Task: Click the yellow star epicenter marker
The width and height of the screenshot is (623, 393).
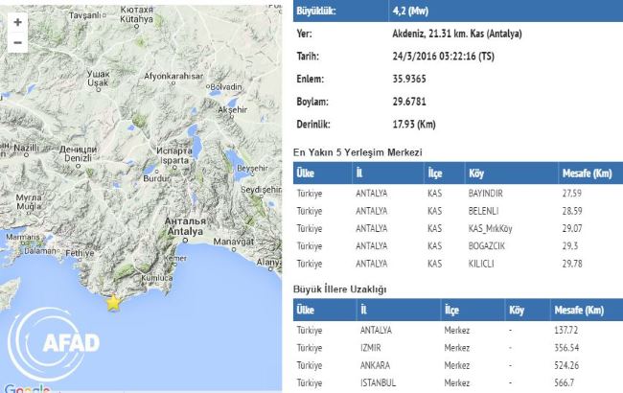Action: pyautogui.click(x=114, y=303)
